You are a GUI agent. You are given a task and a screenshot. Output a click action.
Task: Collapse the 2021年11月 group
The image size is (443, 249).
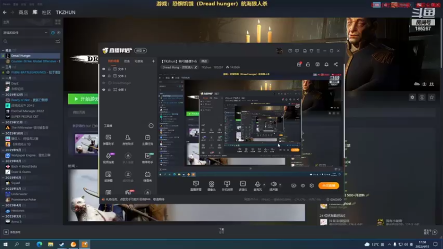point(3,122)
